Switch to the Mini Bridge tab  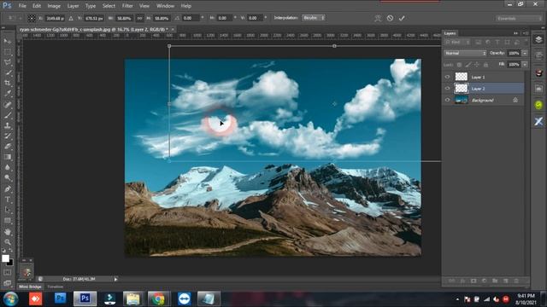[30, 287]
